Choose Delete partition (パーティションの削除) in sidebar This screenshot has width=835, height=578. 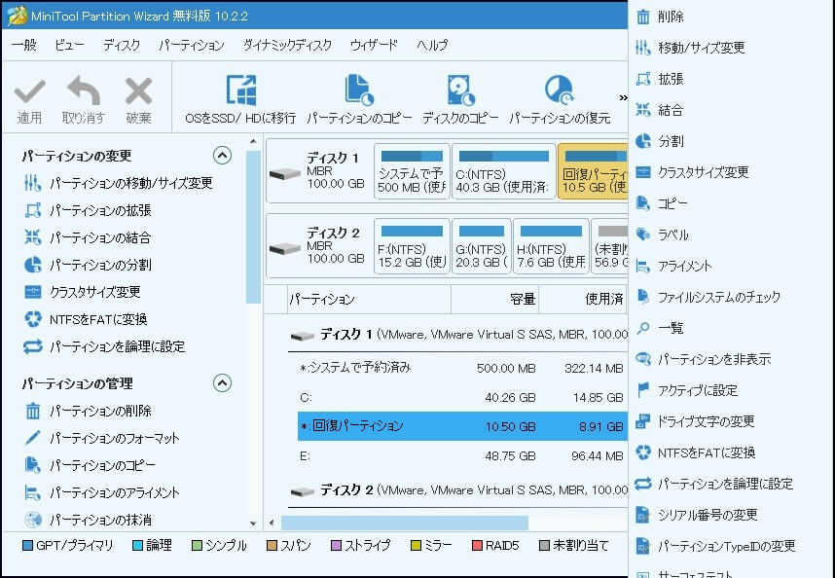click(x=88, y=411)
